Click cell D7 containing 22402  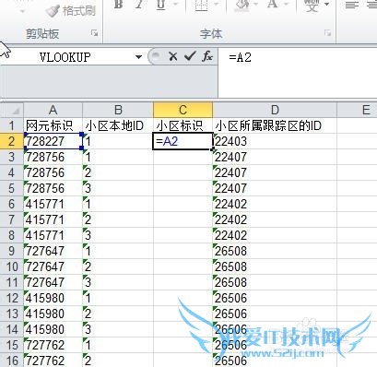(275, 219)
